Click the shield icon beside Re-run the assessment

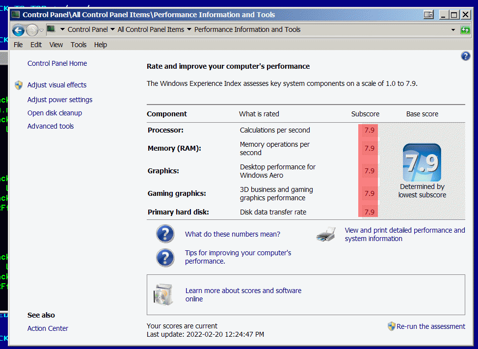[x=392, y=326]
